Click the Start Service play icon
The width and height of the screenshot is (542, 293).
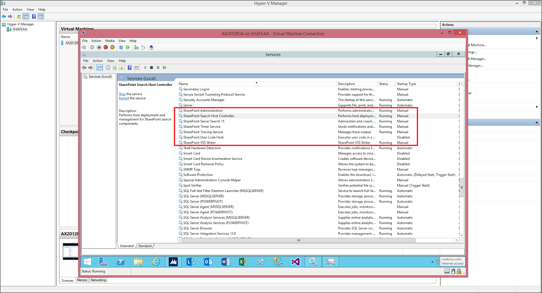click(145, 68)
